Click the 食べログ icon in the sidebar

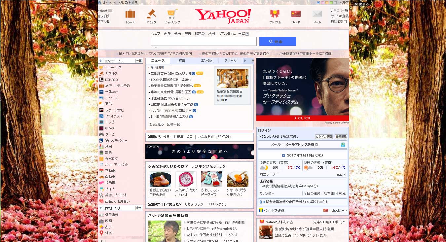point(101,158)
